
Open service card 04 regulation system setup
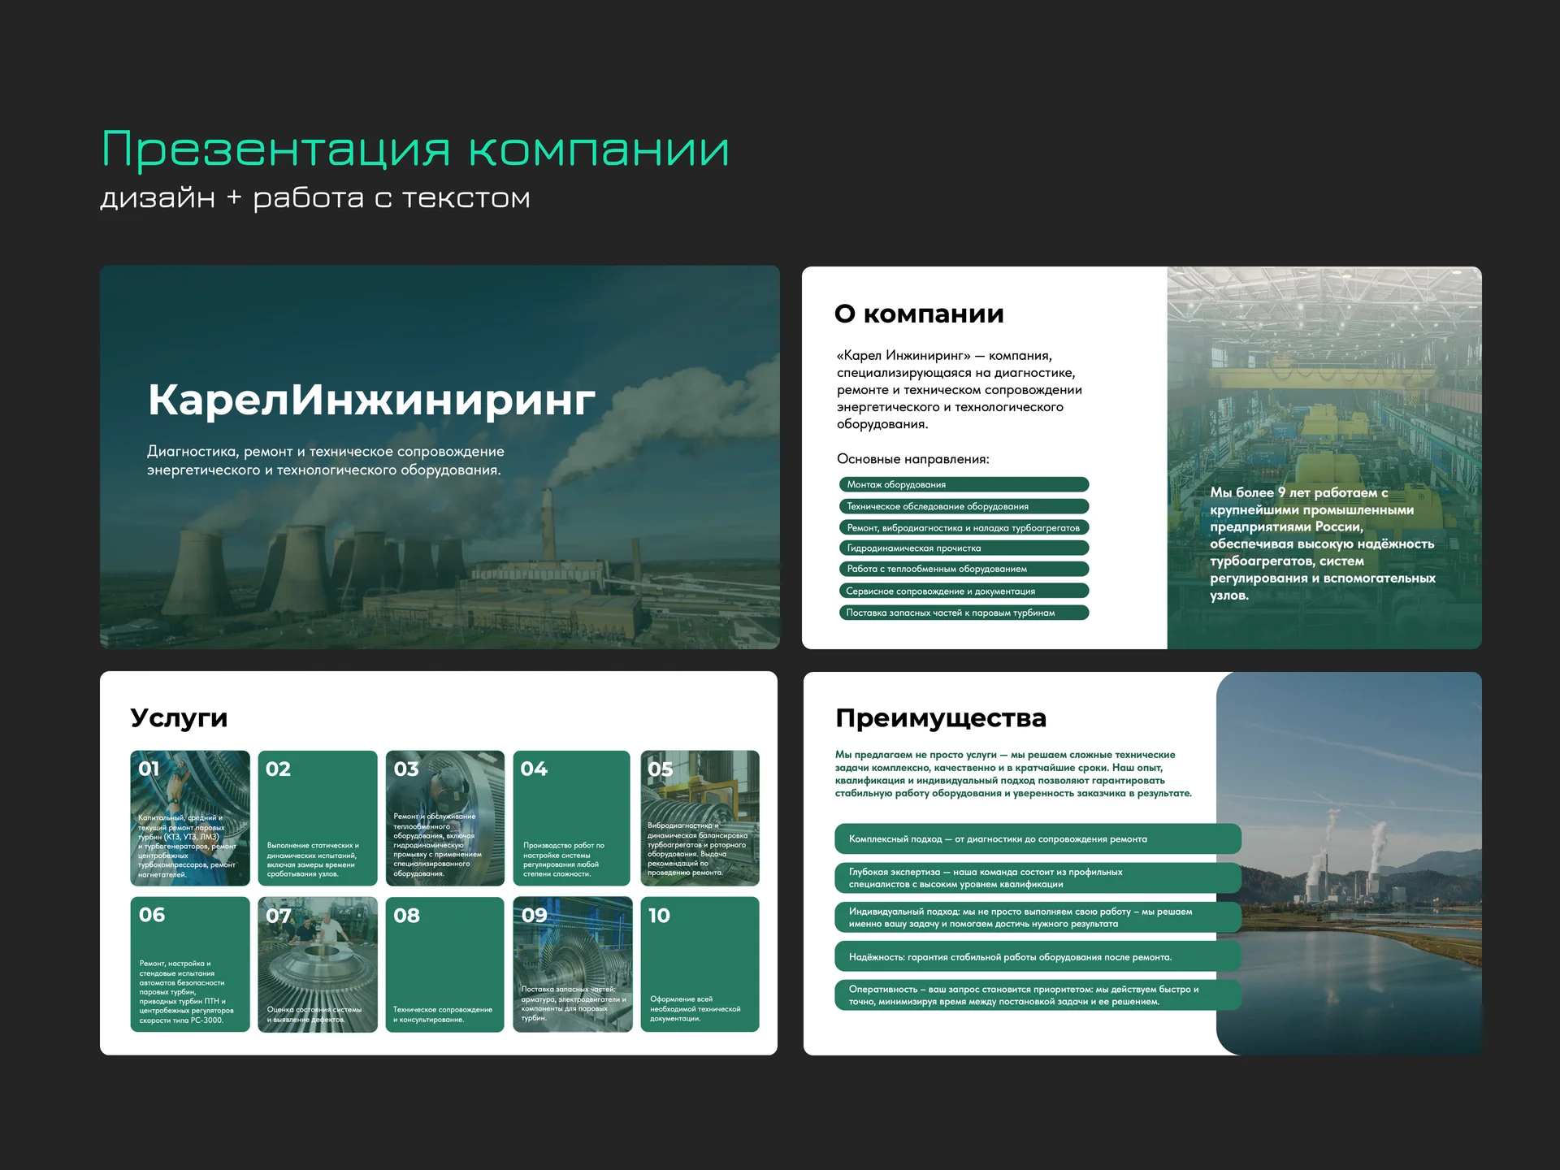(x=572, y=818)
